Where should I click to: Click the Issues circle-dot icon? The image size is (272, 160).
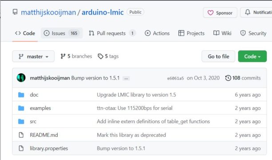point(47,33)
